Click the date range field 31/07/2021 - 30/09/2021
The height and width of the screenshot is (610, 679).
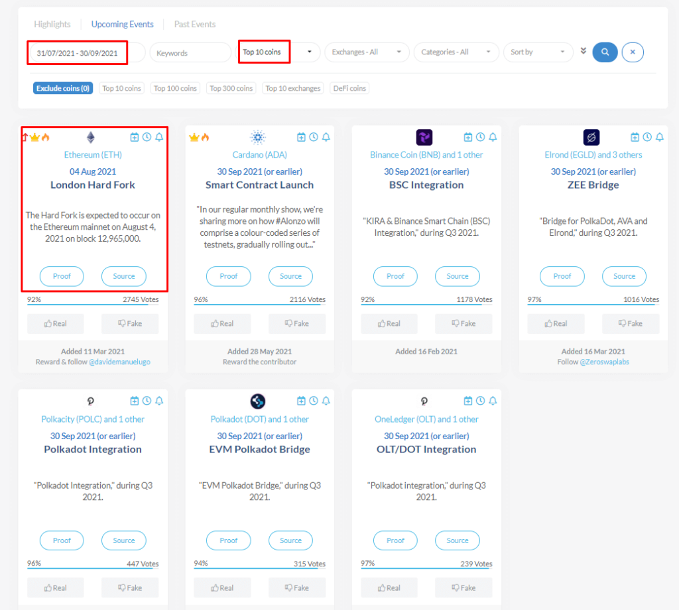(86, 53)
